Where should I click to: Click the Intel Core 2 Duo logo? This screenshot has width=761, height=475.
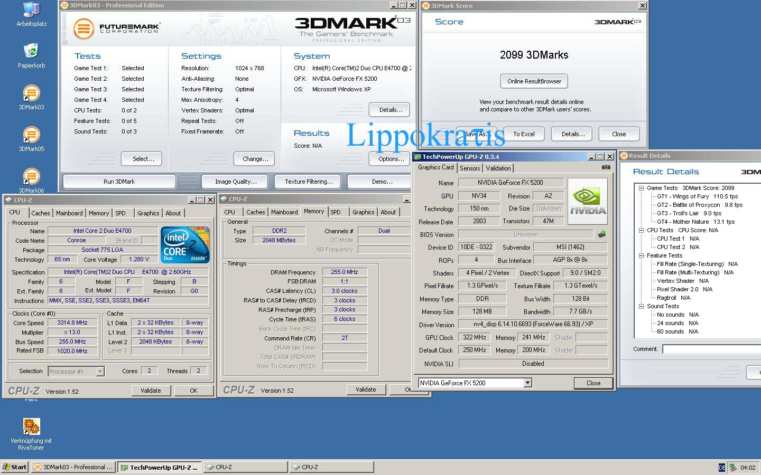click(185, 245)
